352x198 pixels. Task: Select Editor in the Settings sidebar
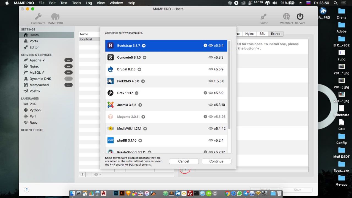point(47,47)
